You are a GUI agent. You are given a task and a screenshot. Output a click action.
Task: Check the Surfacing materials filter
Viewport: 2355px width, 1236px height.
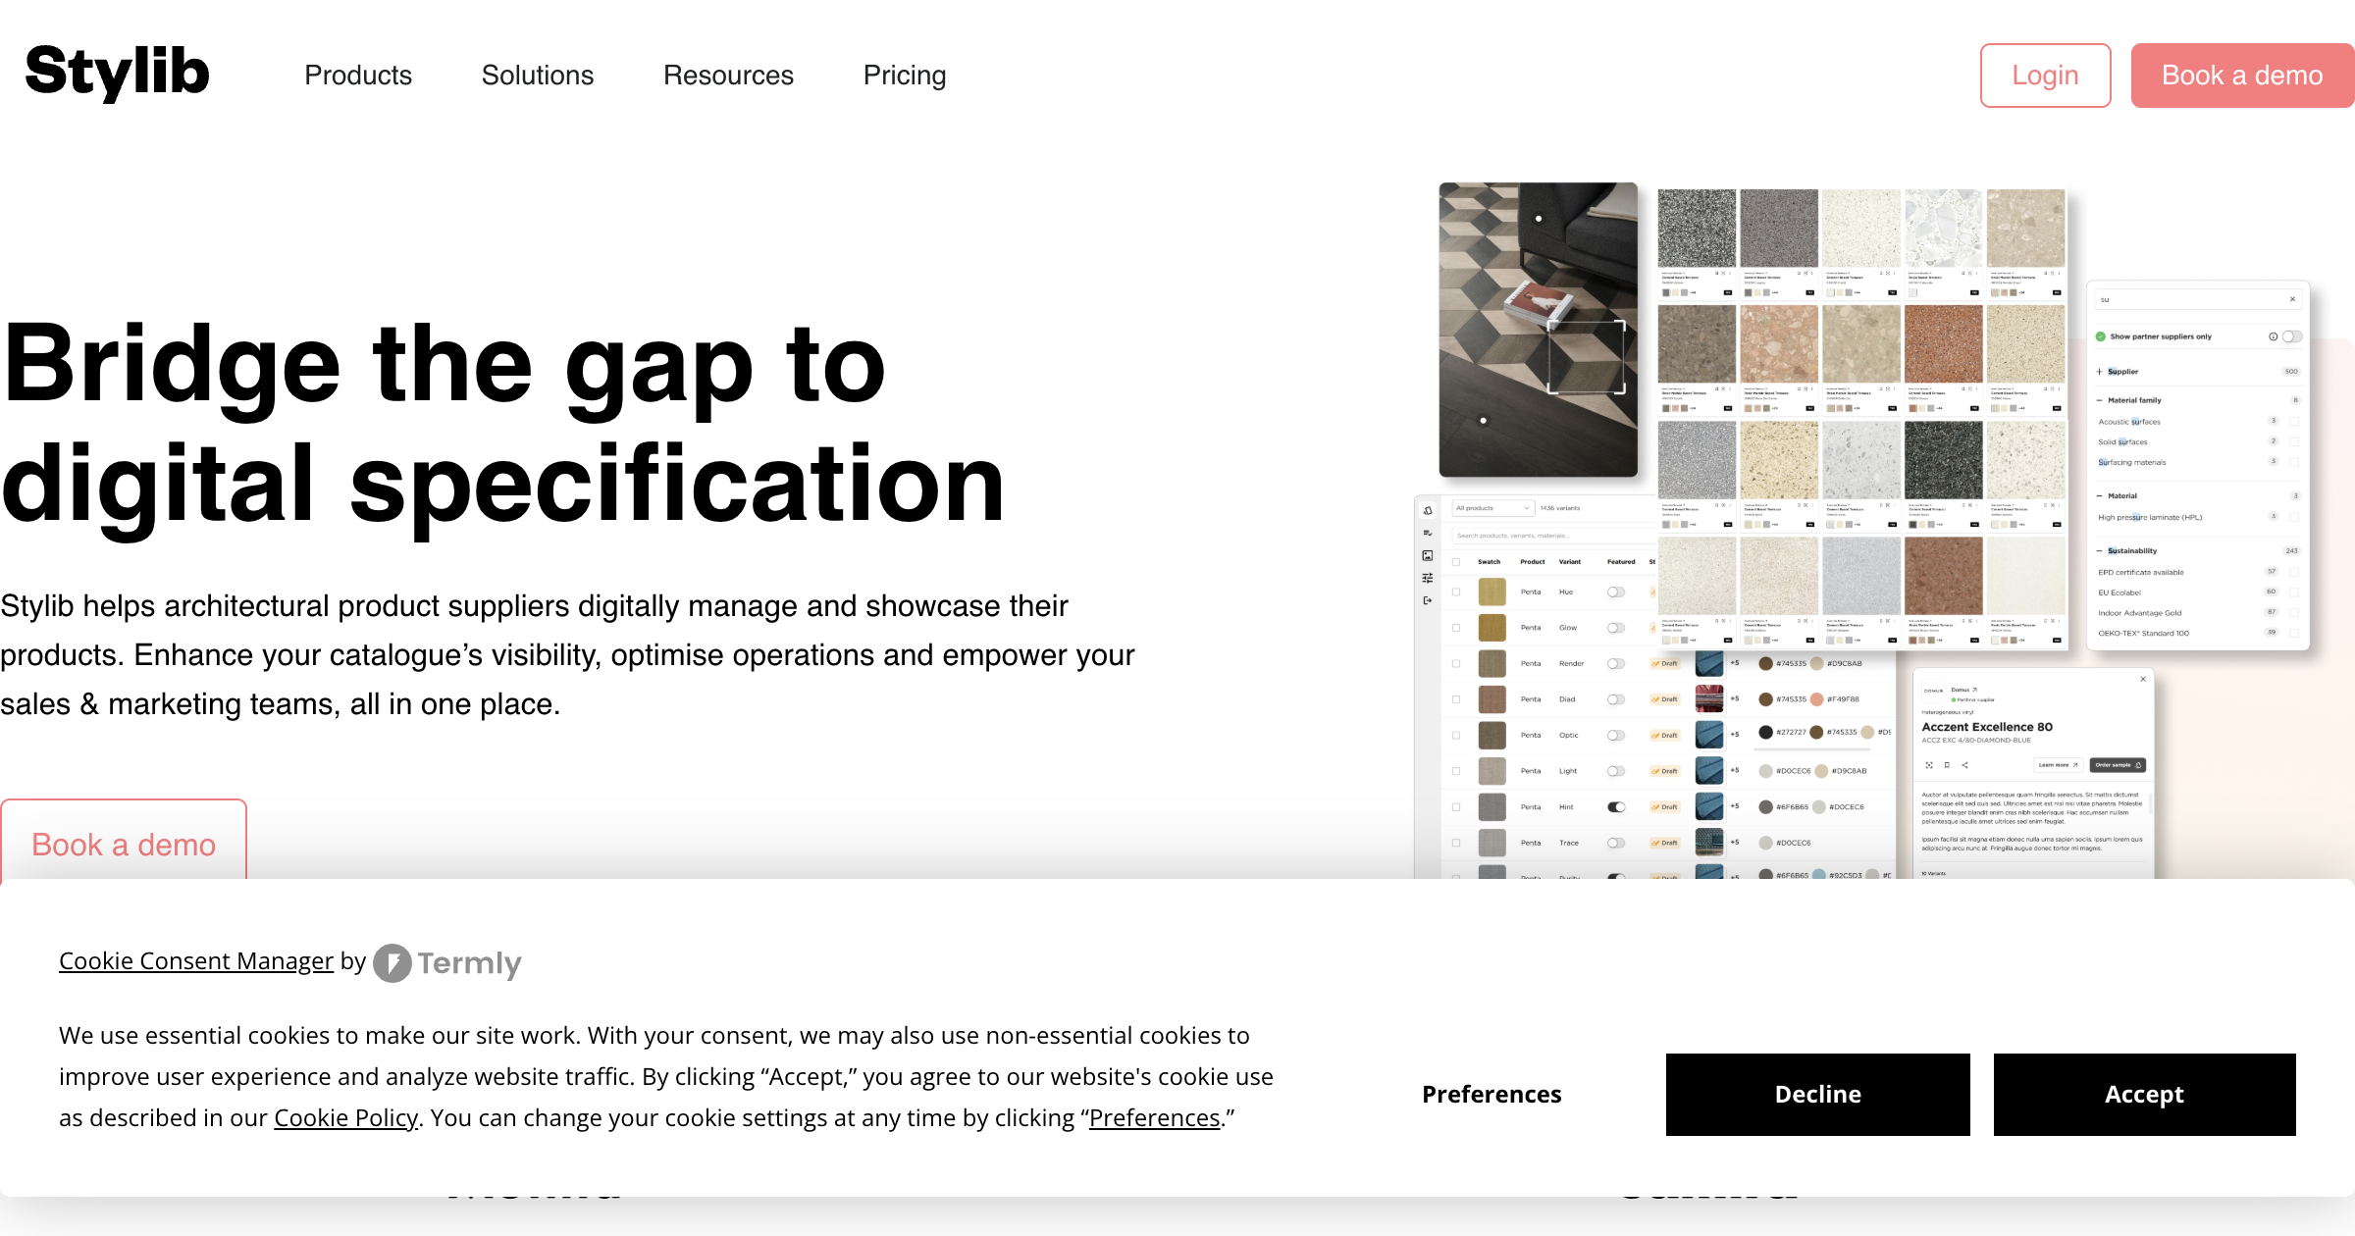(2294, 462)
